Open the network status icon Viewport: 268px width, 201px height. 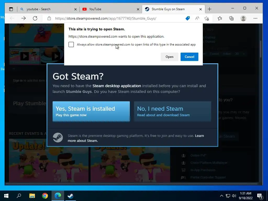coord(228,196)
